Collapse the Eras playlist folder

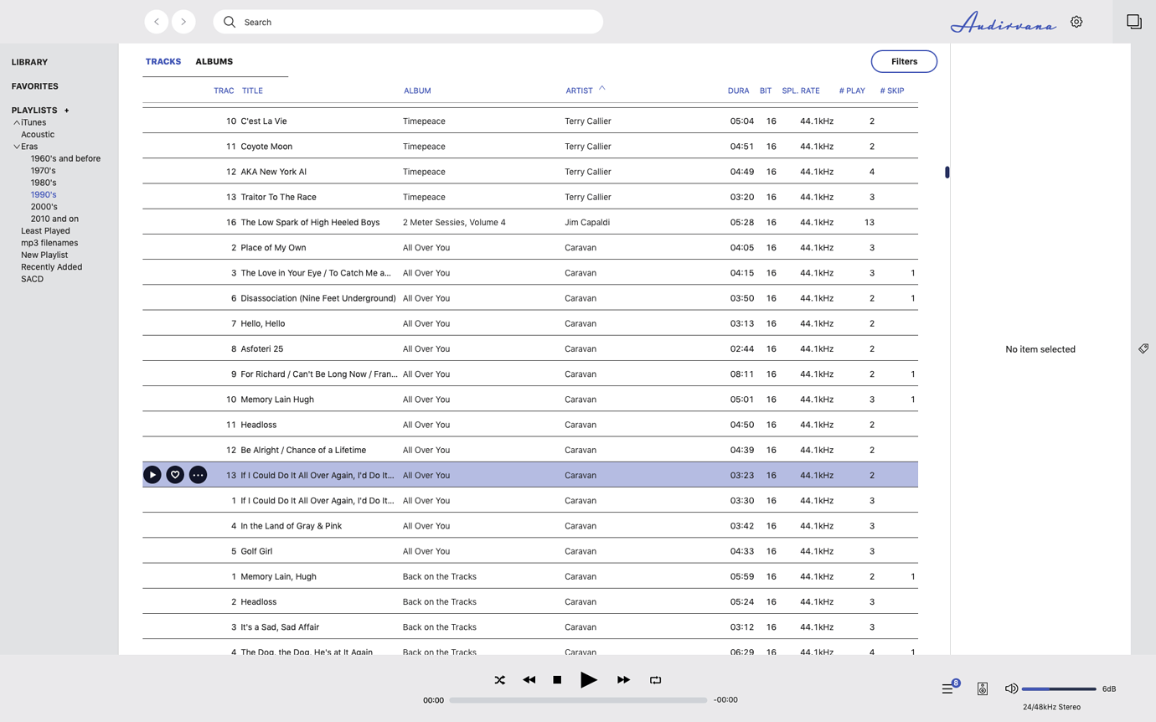tap(16, 147)
